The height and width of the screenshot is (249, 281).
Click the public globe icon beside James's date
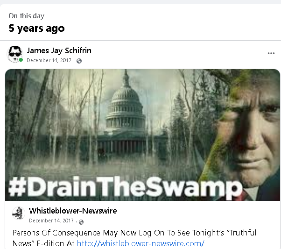[x=79, y=61]
